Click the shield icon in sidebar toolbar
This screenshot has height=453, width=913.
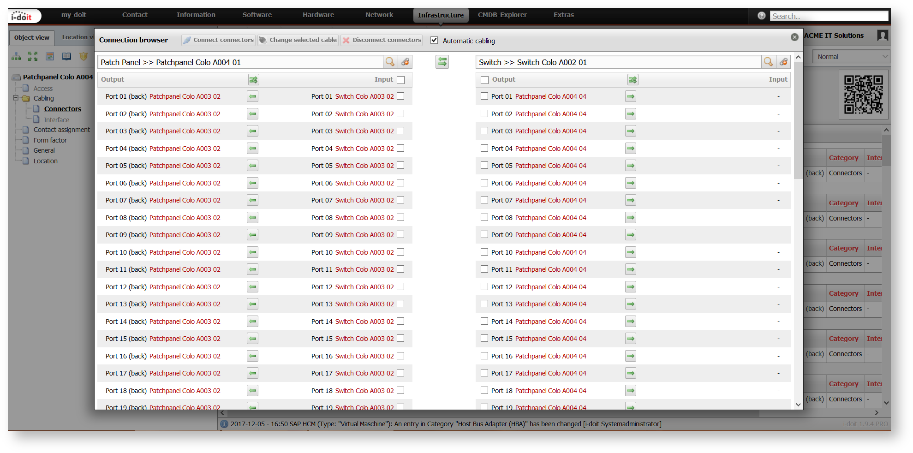(84, 56)
